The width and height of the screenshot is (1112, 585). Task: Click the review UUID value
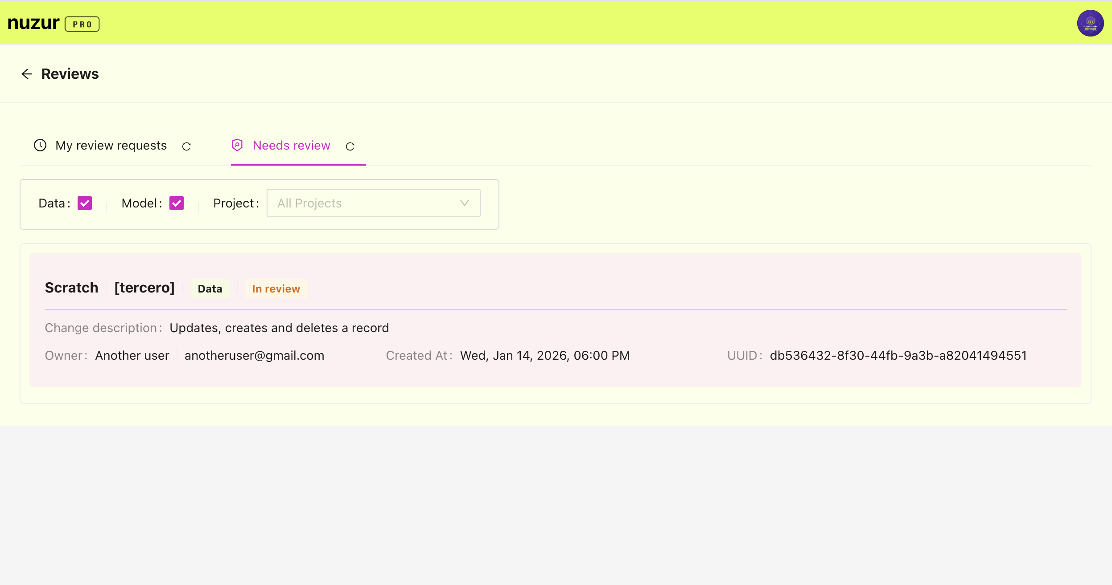point(898,356)
